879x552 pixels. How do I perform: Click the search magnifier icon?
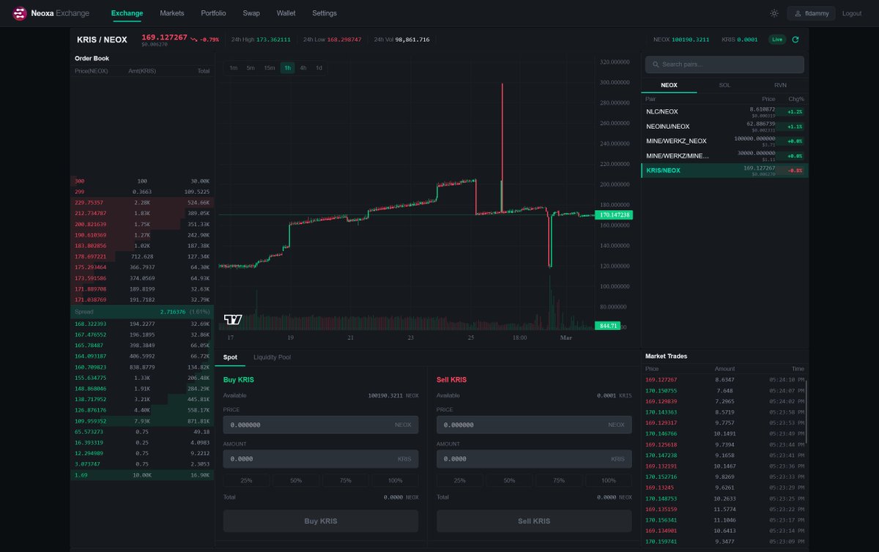tap(655, 64)
